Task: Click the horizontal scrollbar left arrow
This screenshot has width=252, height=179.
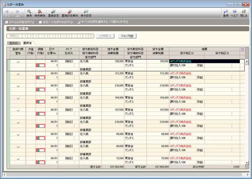Action: (4, 175)
